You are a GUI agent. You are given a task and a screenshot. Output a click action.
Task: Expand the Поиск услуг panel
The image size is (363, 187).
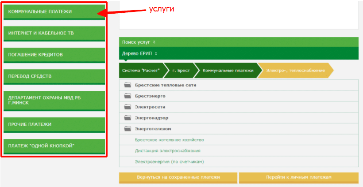point(239,42)
